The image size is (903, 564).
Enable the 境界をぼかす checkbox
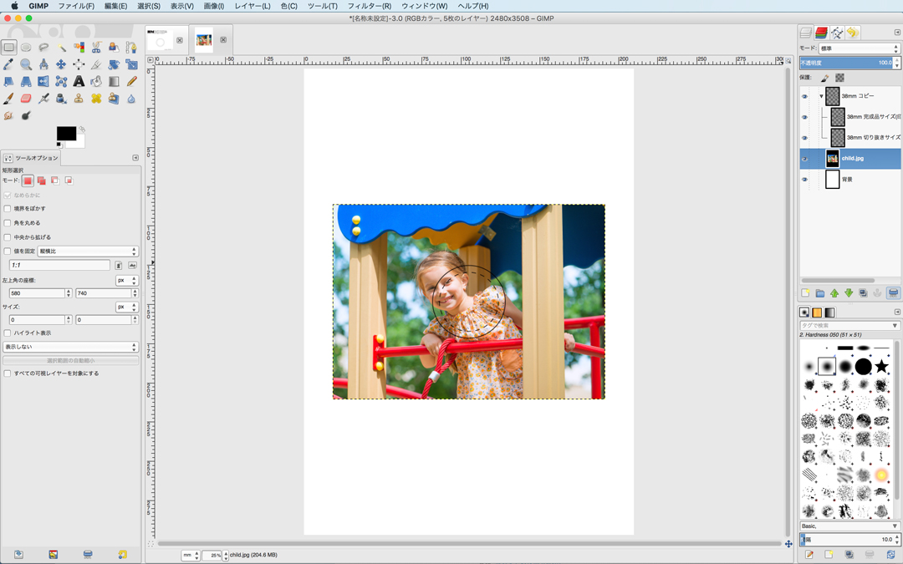pos(8,209)
